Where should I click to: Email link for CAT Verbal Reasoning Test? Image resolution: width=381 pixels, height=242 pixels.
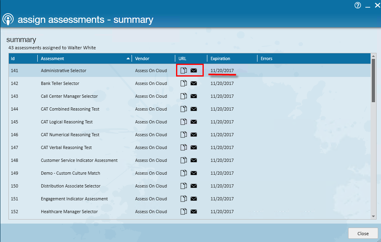coord(194,147)
